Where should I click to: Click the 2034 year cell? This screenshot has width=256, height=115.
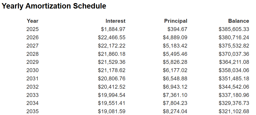click(32, 103)
